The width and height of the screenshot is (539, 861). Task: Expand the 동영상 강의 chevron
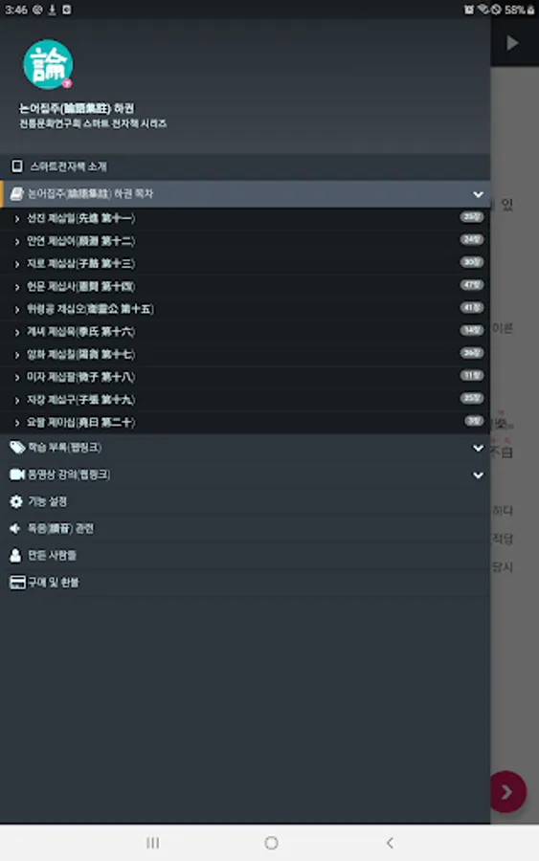point(478,475)
